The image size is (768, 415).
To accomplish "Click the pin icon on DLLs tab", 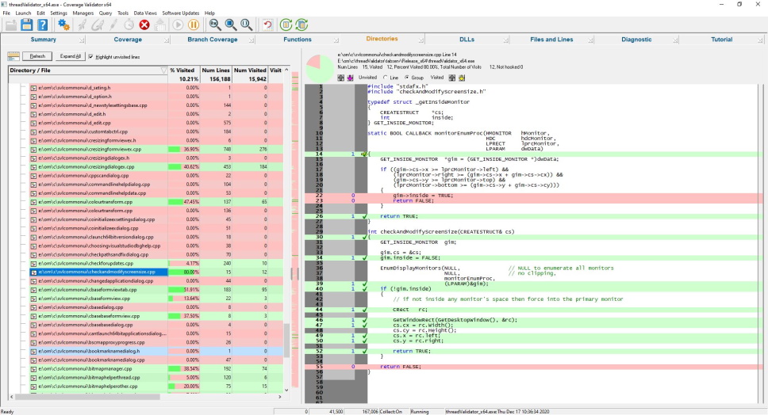I will click(x=505, y=40).
